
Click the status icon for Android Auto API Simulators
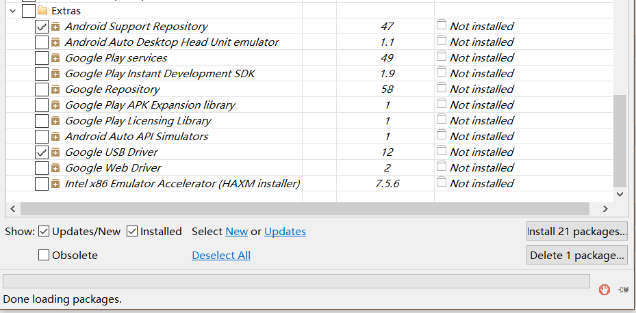(x=442, y=135)
